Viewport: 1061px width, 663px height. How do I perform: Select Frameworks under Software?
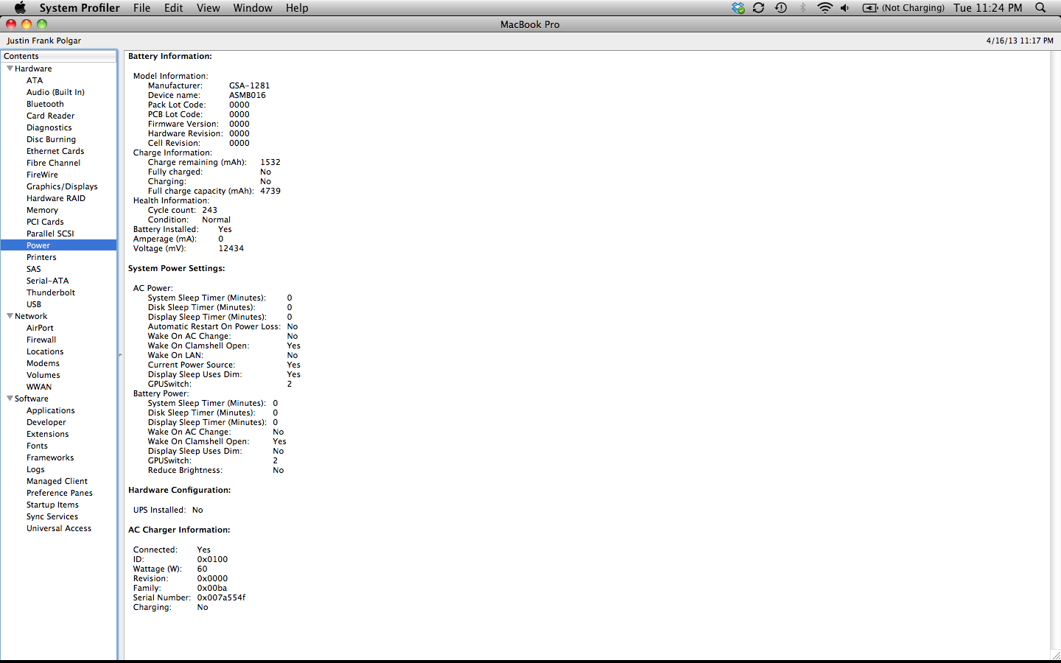pyautogui.click(x=50, y=457)
